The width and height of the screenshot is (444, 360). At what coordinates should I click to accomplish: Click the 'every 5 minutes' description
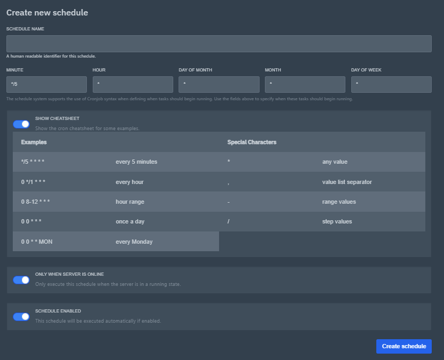(x=136, y=162)
